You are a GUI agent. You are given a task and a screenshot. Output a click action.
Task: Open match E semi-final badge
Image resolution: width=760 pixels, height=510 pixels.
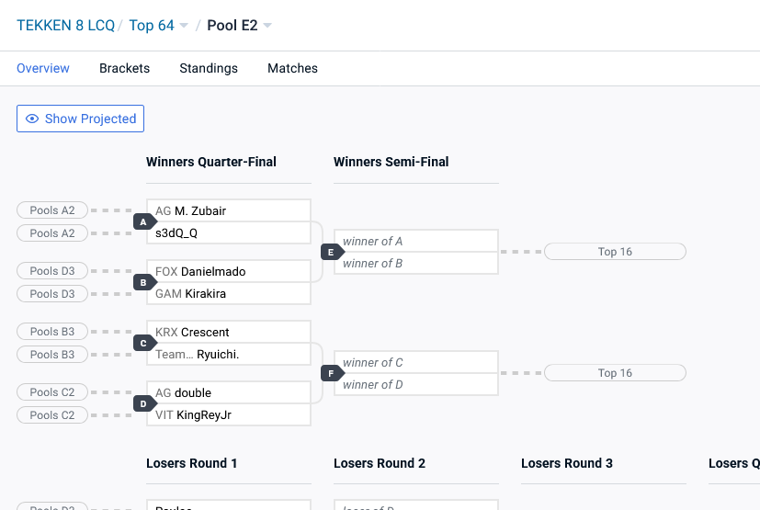(x=331, y=252)
